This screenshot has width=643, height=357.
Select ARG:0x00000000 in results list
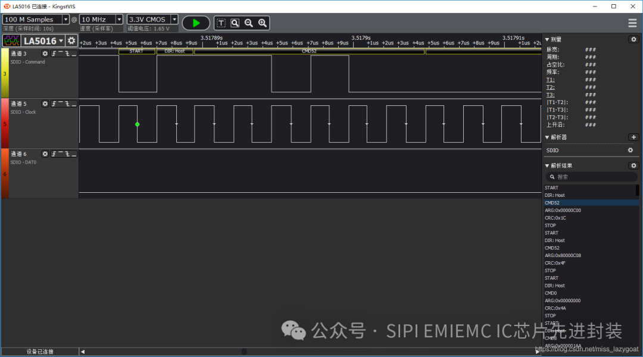point(563,300)
